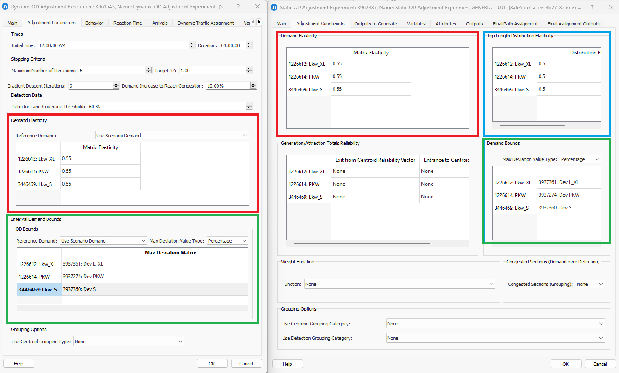Screen dimensions: 619x373
Task: Switch to the Behavior tab
Action: click(x=94, y=23)
